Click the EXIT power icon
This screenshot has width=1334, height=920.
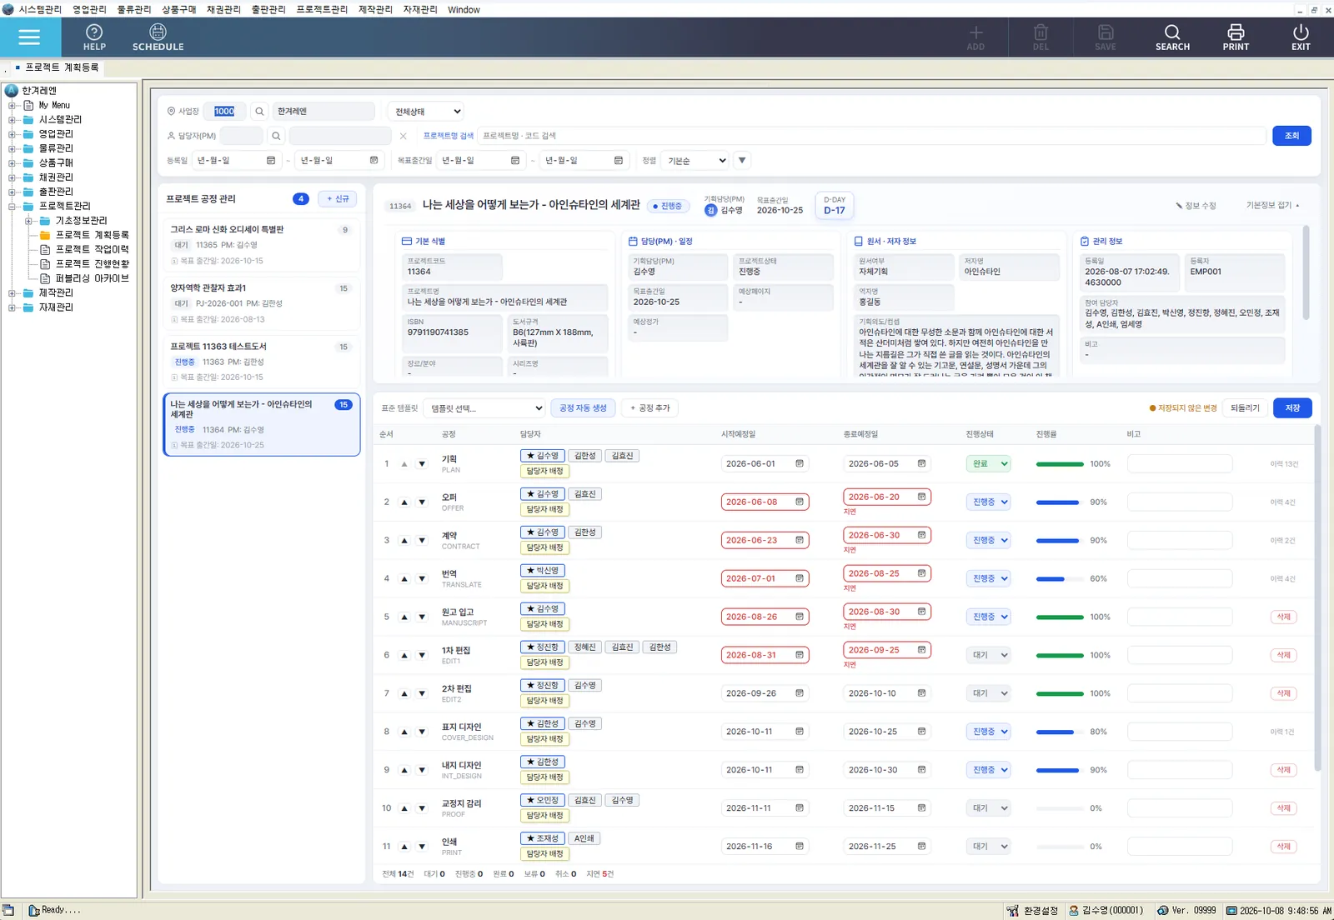[x=1301, y=37]
